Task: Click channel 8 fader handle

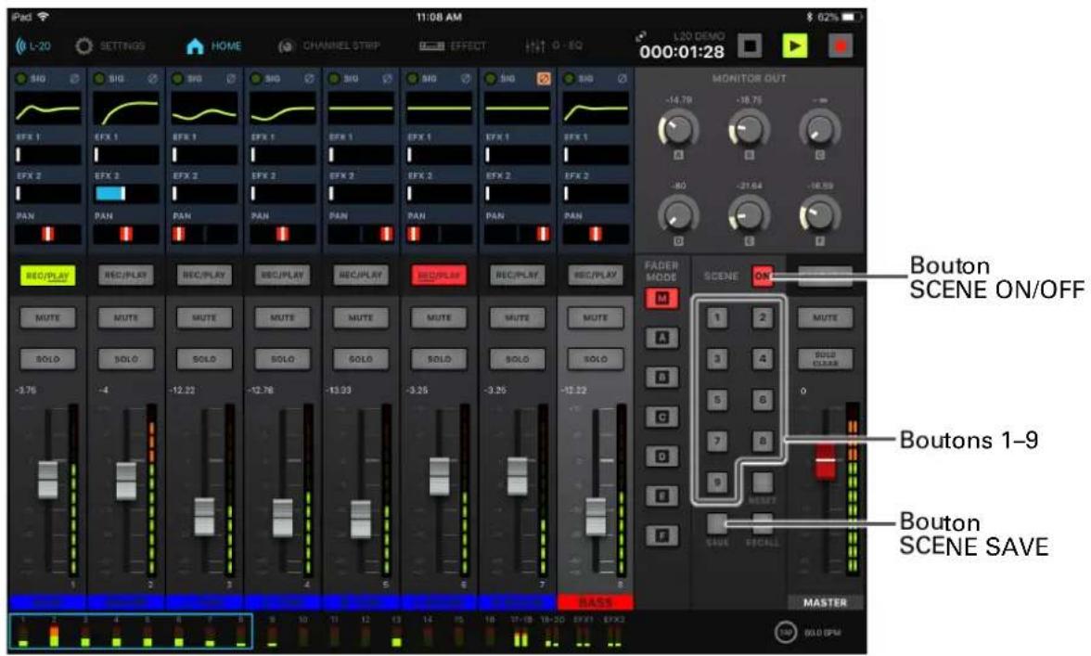Action: click(x=596, y=516)
